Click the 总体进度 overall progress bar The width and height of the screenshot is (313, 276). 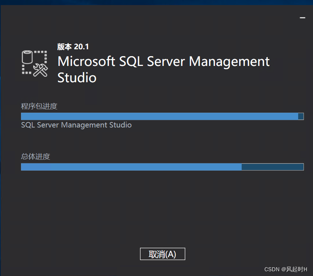pyautogui.click(x=162, y=167)
